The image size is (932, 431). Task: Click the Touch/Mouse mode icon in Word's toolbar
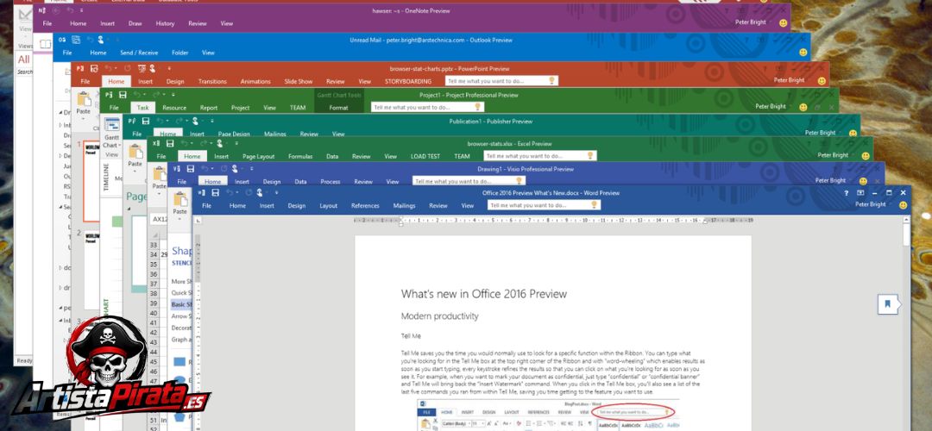(261, 193)
